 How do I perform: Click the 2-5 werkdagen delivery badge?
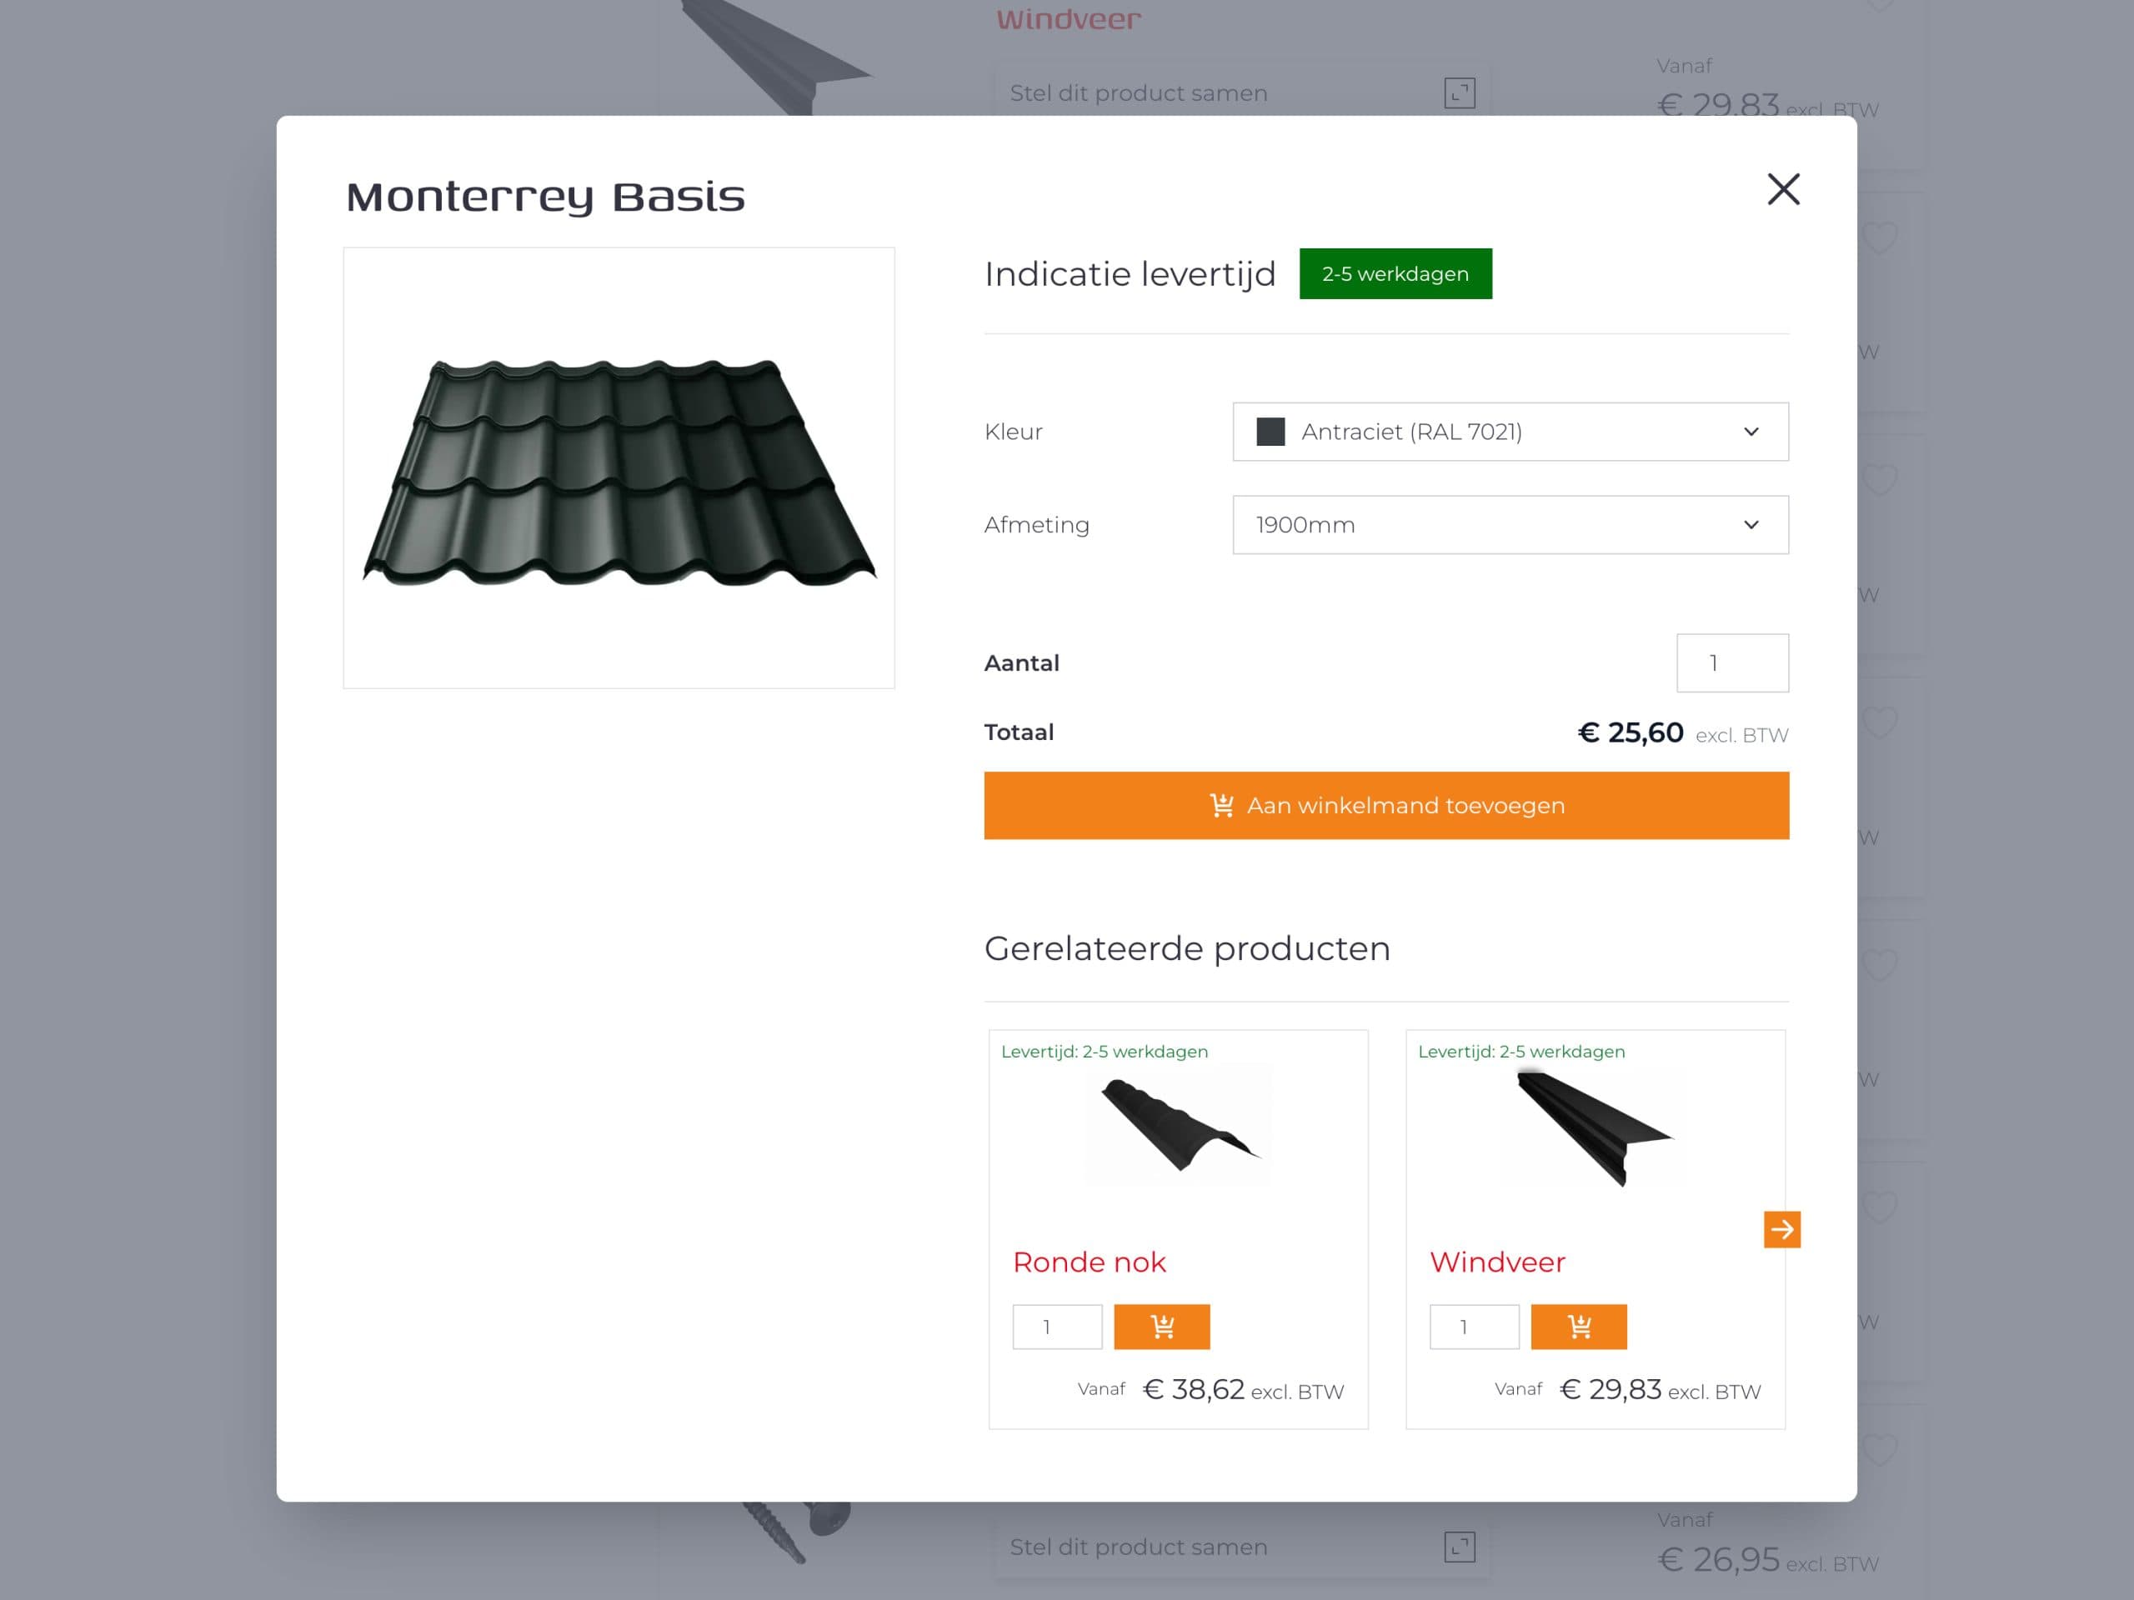point(1395,274)
